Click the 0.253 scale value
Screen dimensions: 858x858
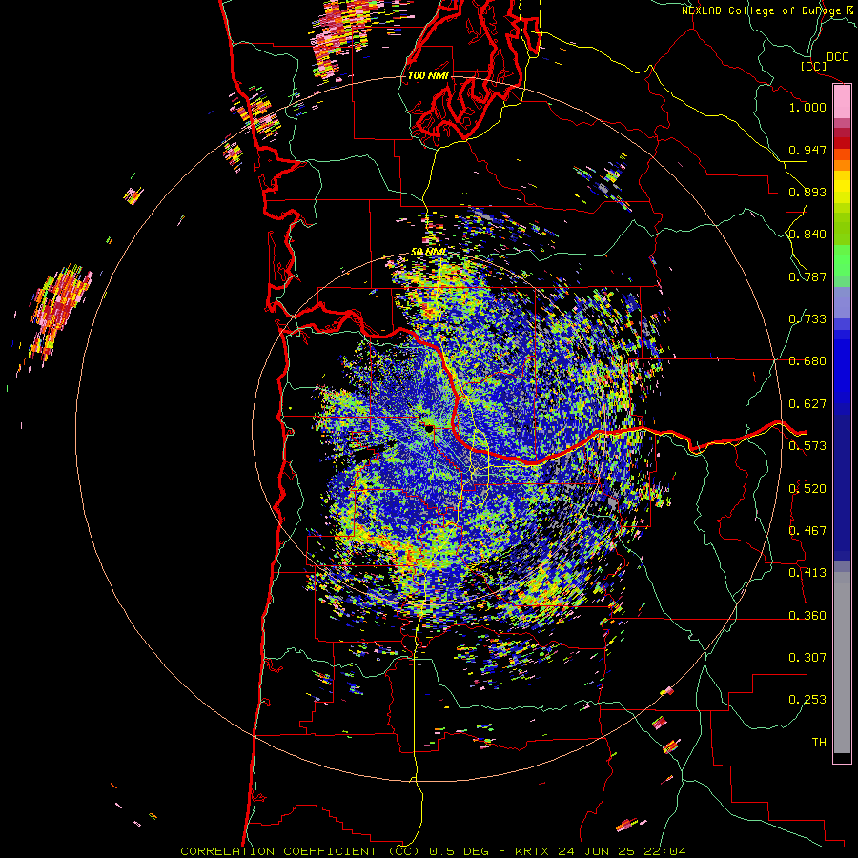pos(807,700)
